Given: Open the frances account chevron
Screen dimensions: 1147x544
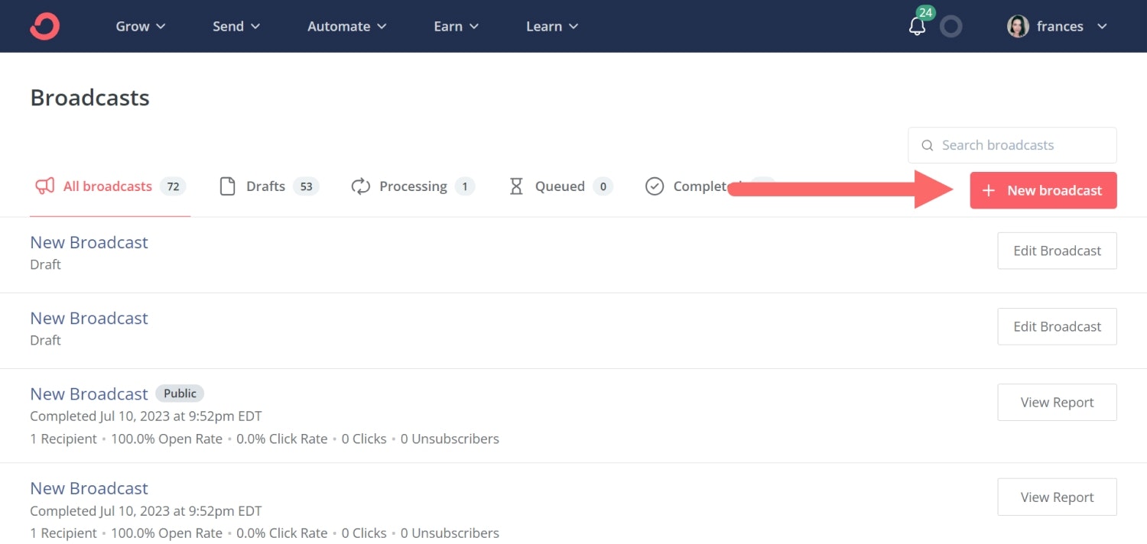Looking at the screenshot, I should tap(1102, 27).
